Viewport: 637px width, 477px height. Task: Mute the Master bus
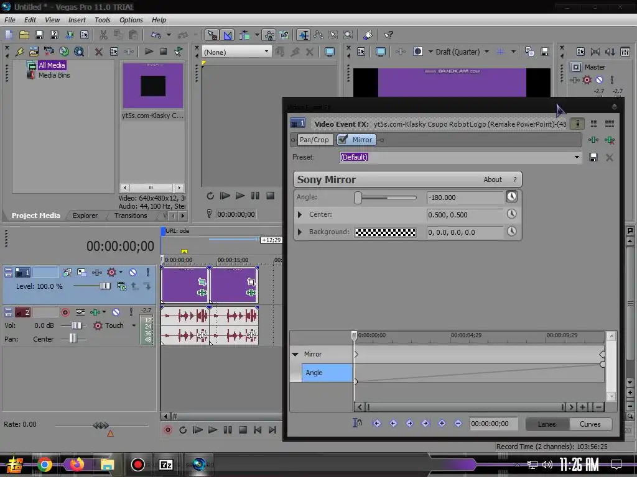(x=599, y=80)
